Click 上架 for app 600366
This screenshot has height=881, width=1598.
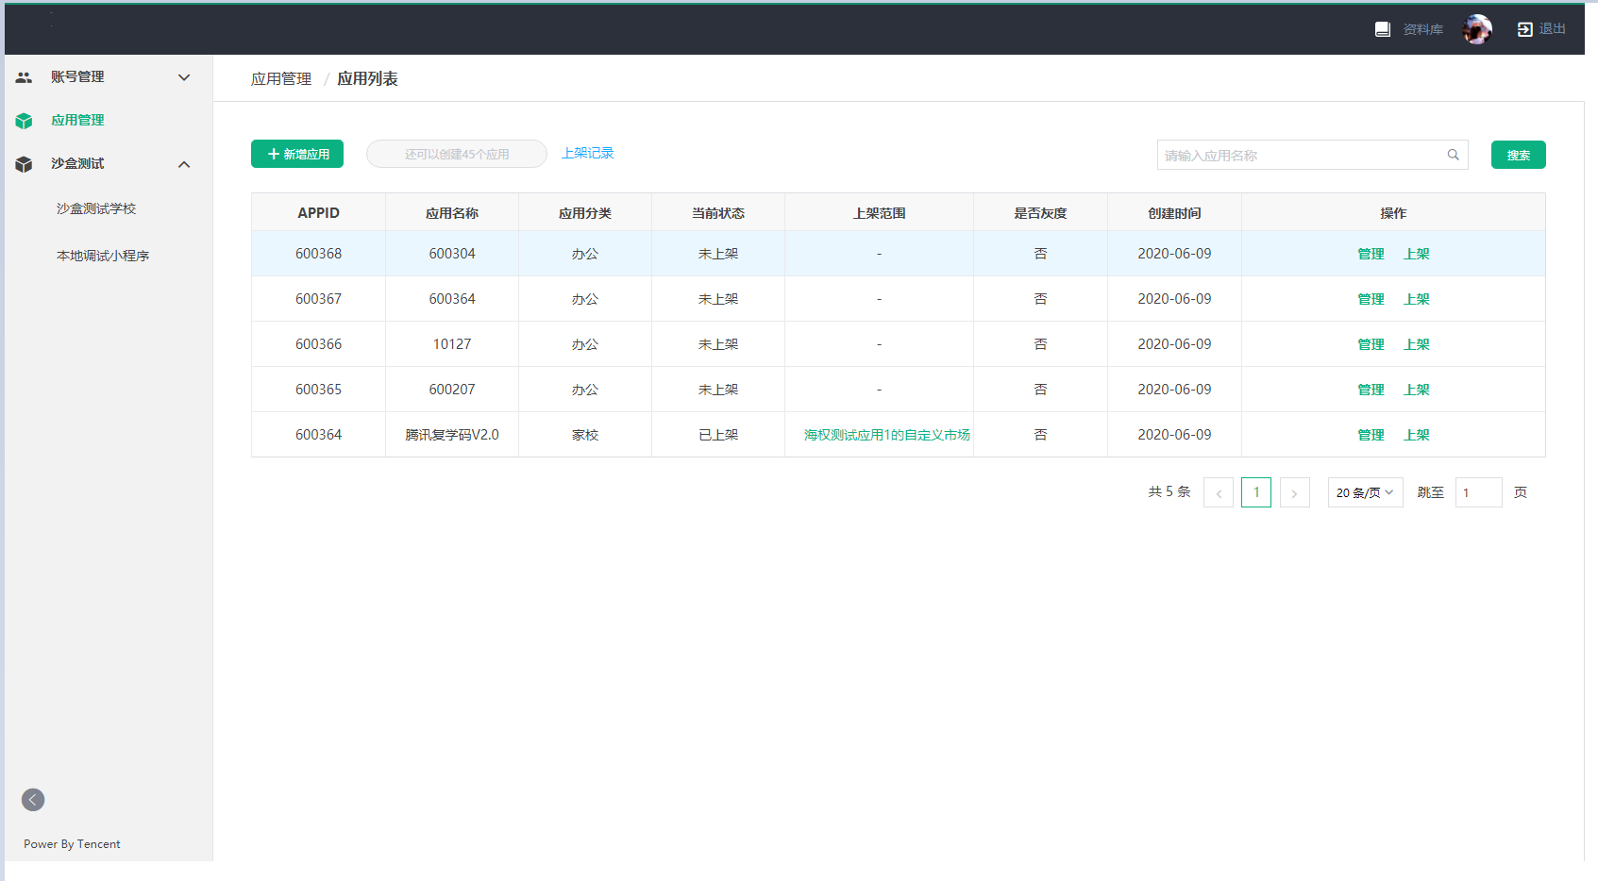[1417, 344]
